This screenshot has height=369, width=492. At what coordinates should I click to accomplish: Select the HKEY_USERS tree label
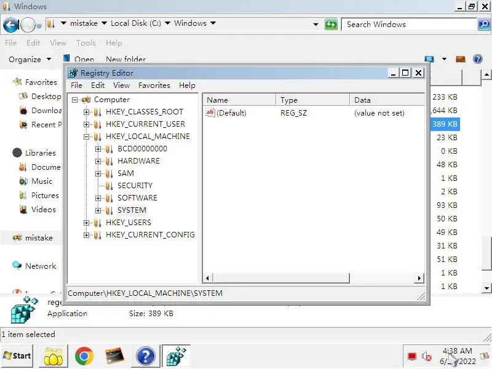pos(129,223)
